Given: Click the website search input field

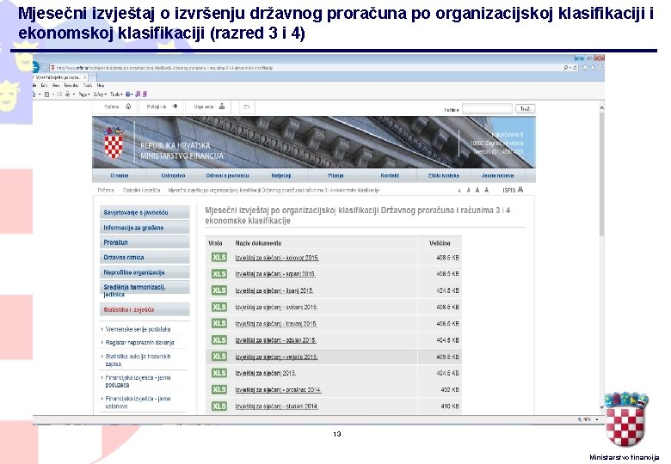Looking at the screenshot, I should pos(488,109).
